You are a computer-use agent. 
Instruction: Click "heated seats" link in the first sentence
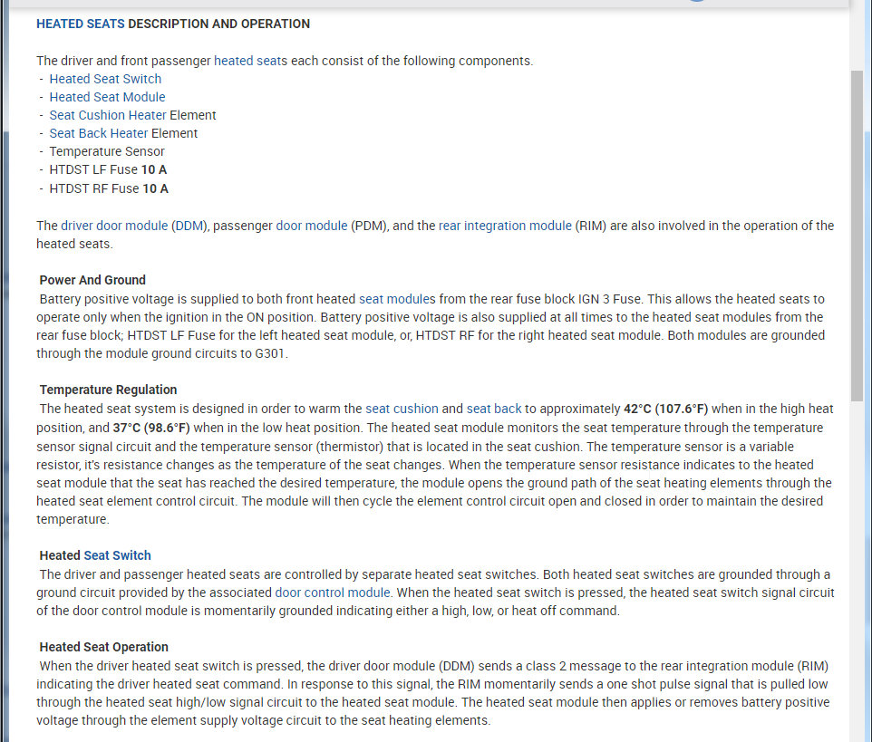pos(250,61)
